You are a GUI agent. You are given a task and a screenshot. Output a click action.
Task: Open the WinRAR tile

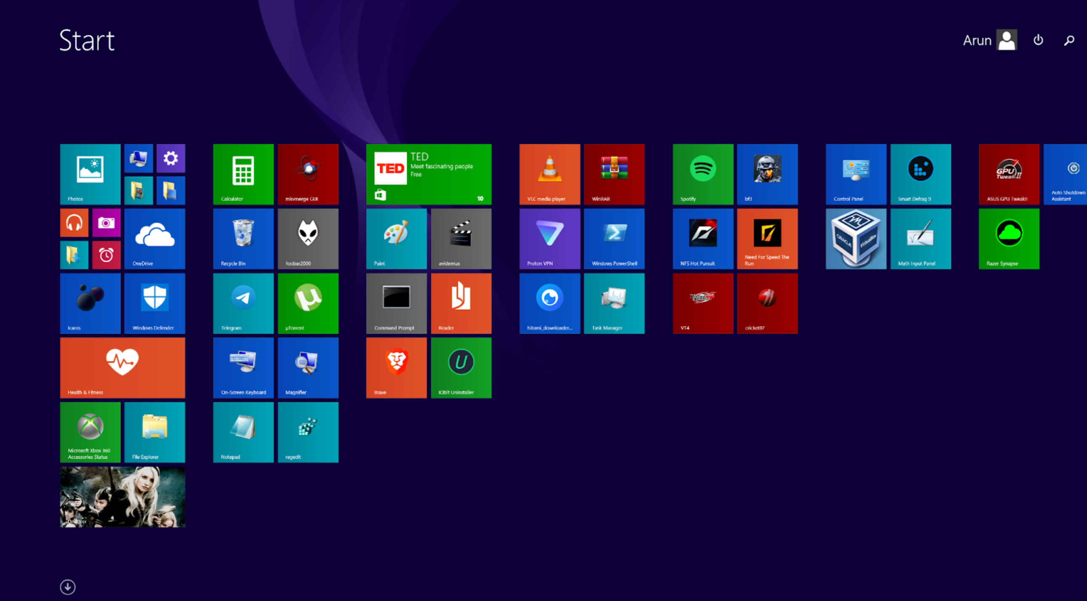(614, 174)
